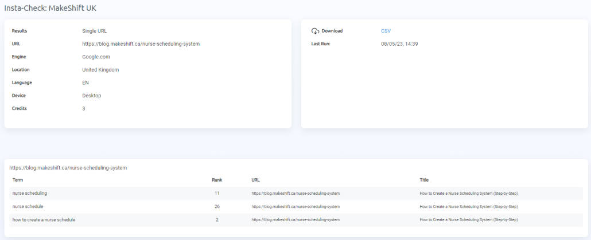Select the Insta-Check: MakeShift UK heading

[50, 8]
